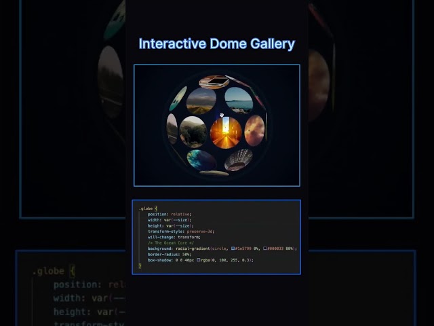Click the 'Interactive Dome Gallery' heading
Viewport: 434px width, 326px height.
tap(217, 43)
